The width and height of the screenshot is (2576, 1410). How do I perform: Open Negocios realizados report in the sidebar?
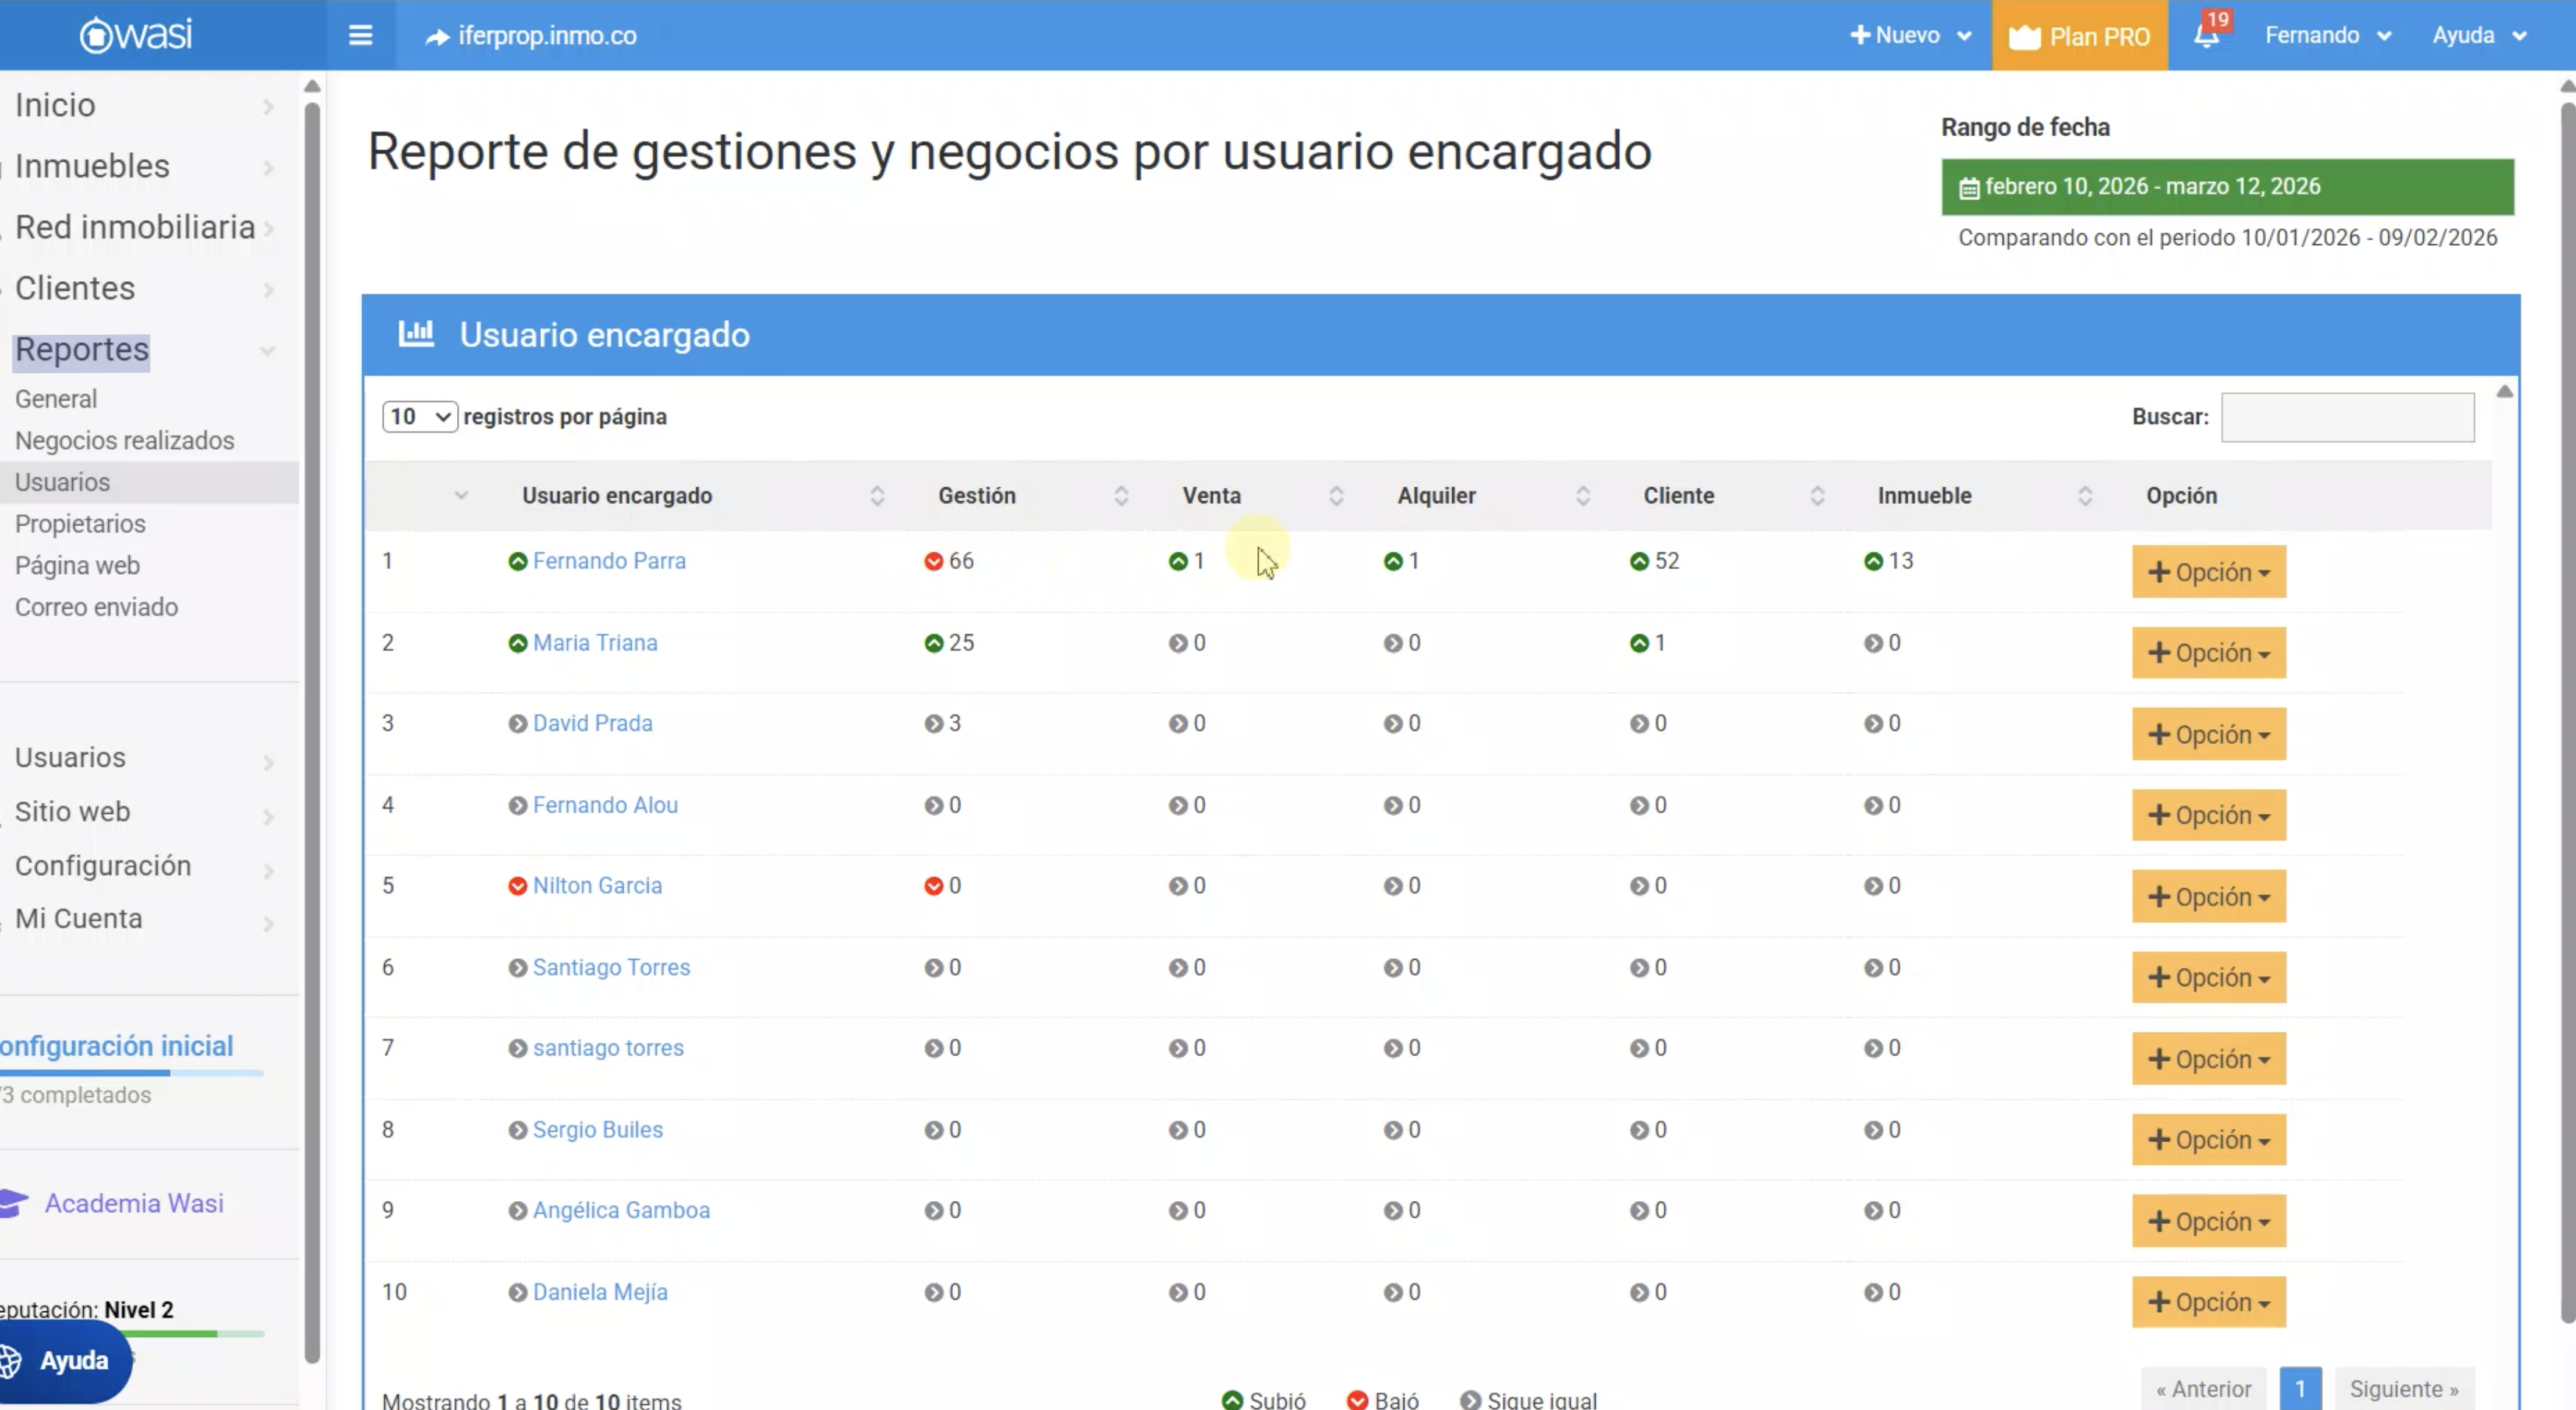124,441
